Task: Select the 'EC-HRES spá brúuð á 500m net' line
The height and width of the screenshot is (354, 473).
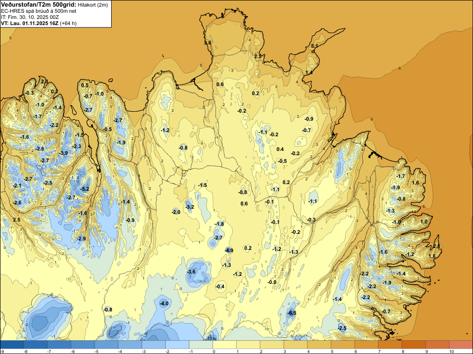Action: [x=39, y=11]
